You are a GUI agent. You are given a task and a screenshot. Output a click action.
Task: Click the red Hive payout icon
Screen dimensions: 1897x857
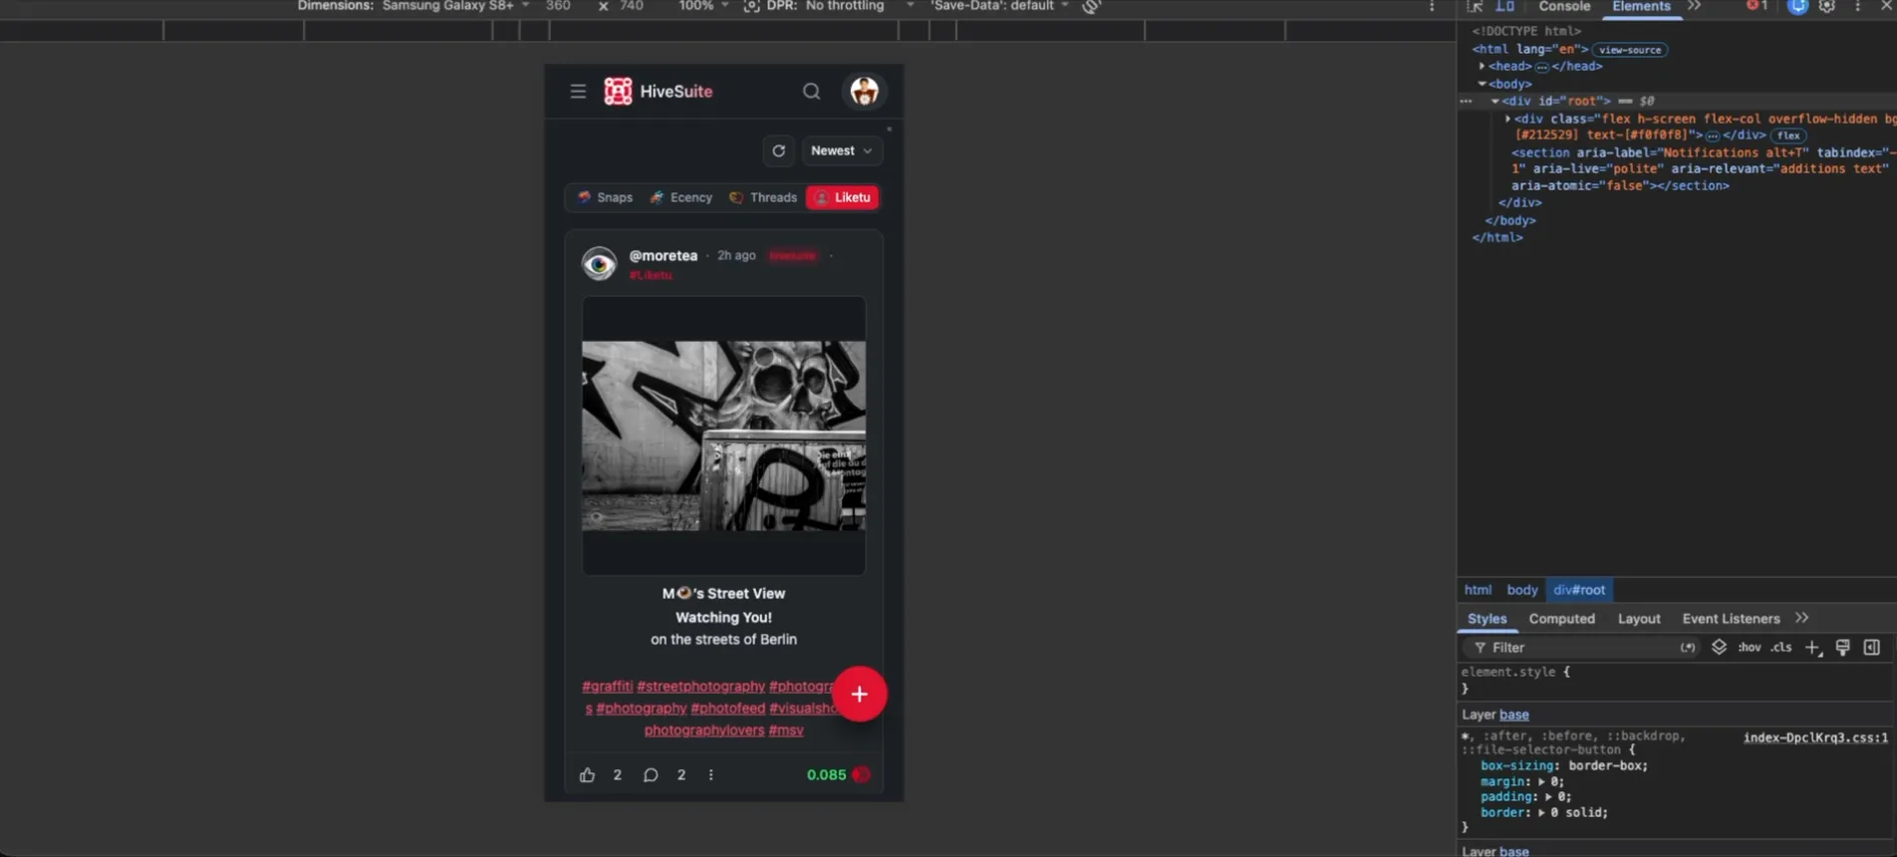pos(861,774)
